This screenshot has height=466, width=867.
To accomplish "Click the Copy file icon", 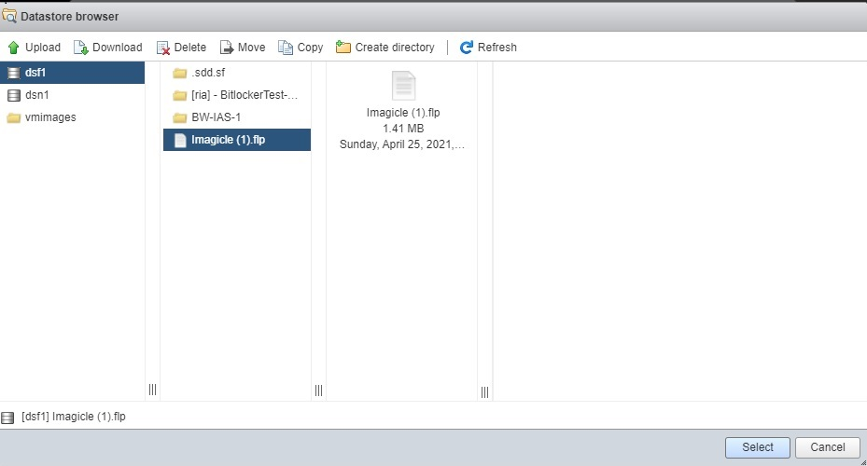I will (x=286, y=48).
